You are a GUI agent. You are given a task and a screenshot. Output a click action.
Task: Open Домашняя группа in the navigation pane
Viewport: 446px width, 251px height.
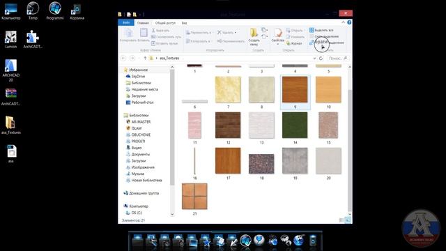click(x=141, y=193)
